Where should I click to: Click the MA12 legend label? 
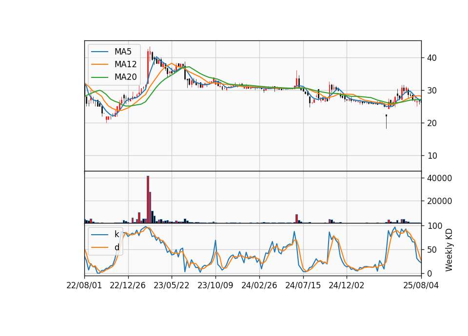(x=125, y=64)
